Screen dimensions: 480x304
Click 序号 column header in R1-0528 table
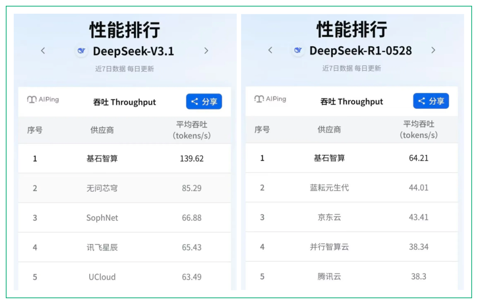click(262, 130)
